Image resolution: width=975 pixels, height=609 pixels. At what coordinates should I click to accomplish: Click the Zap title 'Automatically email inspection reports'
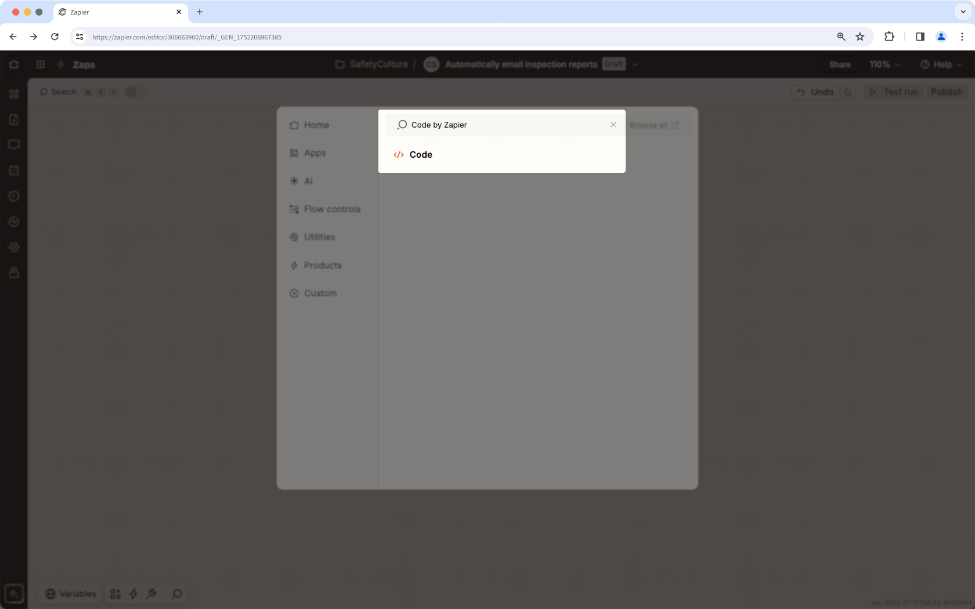[x=521, y=64]
